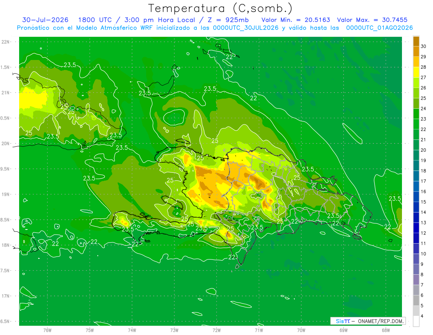Click color legend scale value 13

point(423,223)
